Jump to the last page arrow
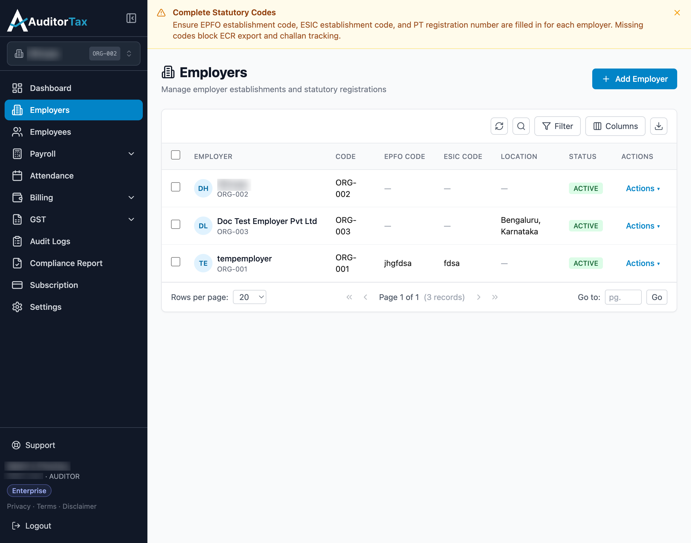 (495, 297)
